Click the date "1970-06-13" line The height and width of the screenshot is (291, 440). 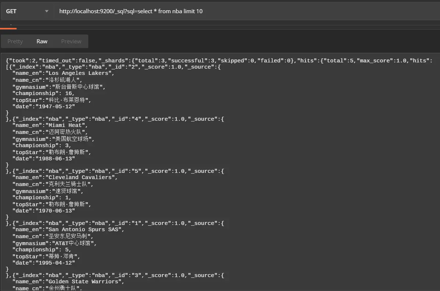click(43, 211)
